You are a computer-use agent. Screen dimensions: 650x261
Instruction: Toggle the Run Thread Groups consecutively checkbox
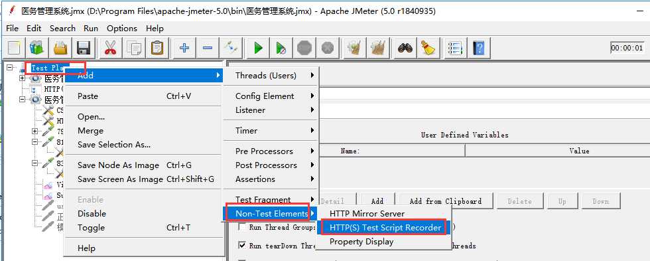pyautogui.click(x=242, y=227)
